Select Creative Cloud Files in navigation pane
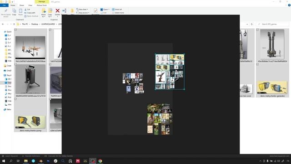 pos(8,66)
